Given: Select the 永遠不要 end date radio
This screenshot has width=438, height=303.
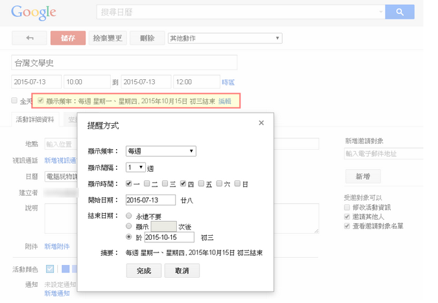Looking at the screenshot, I should [129, 216].
